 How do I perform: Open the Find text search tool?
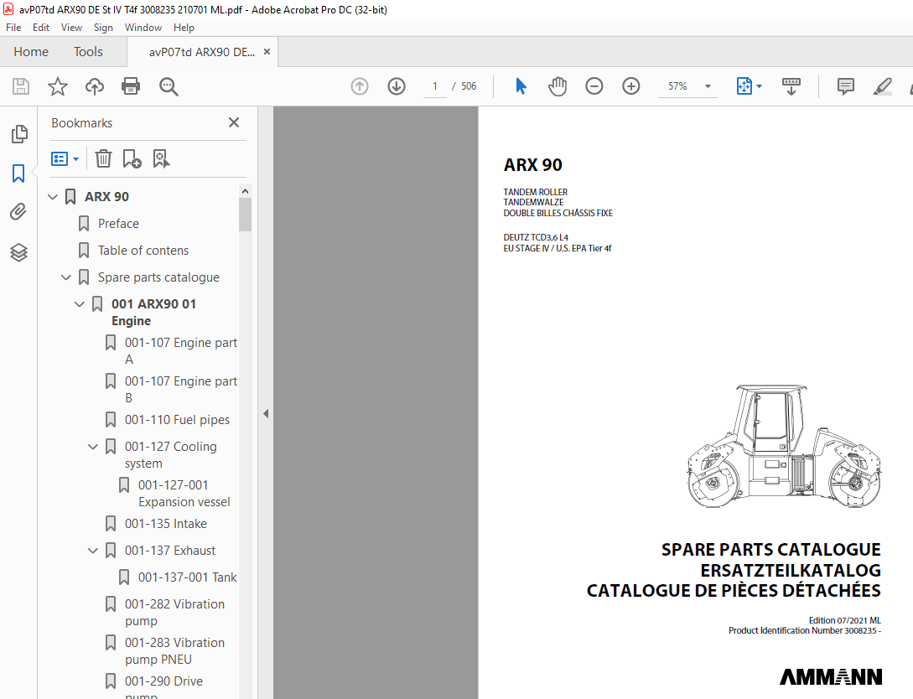coord(169,86)
